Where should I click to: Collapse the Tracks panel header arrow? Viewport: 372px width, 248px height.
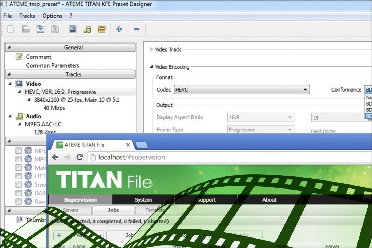9,74
